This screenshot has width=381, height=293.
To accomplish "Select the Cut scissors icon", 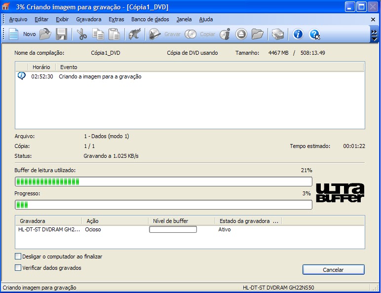I will [x=81, y=34].
